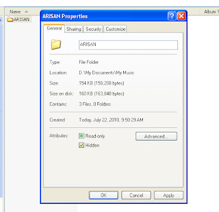The height and width of the screenshot is (212, 219).
Task: Click the text 3 Files, 0 Folders
Action: pyautogui.click(x=95, y=104)
